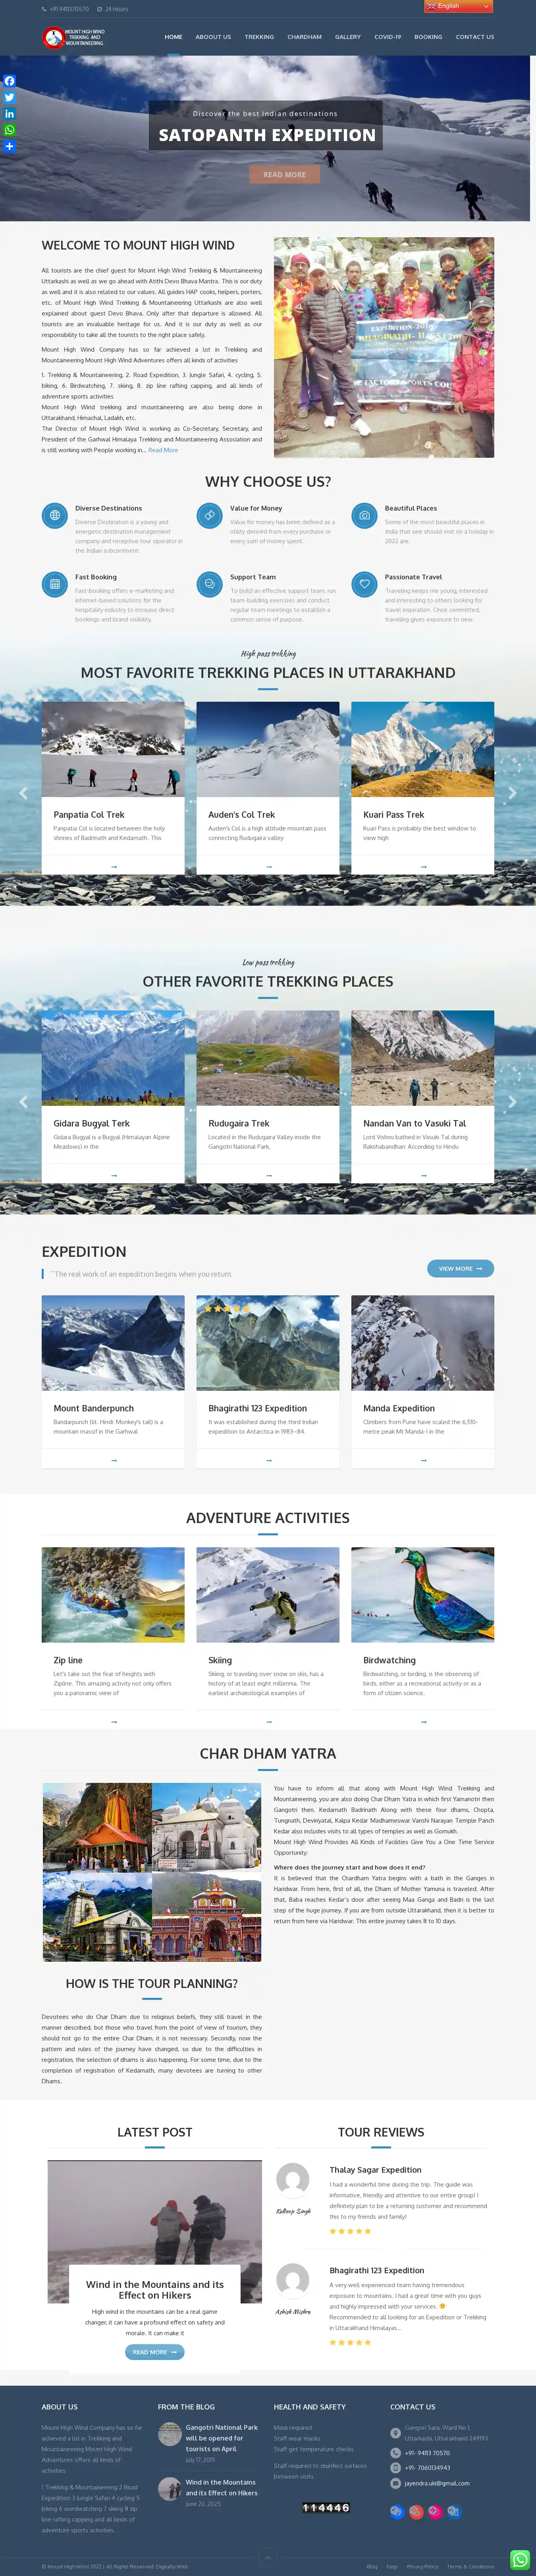Click the Twitter share icon
The image size is (536, 2576).
point(9,97)
